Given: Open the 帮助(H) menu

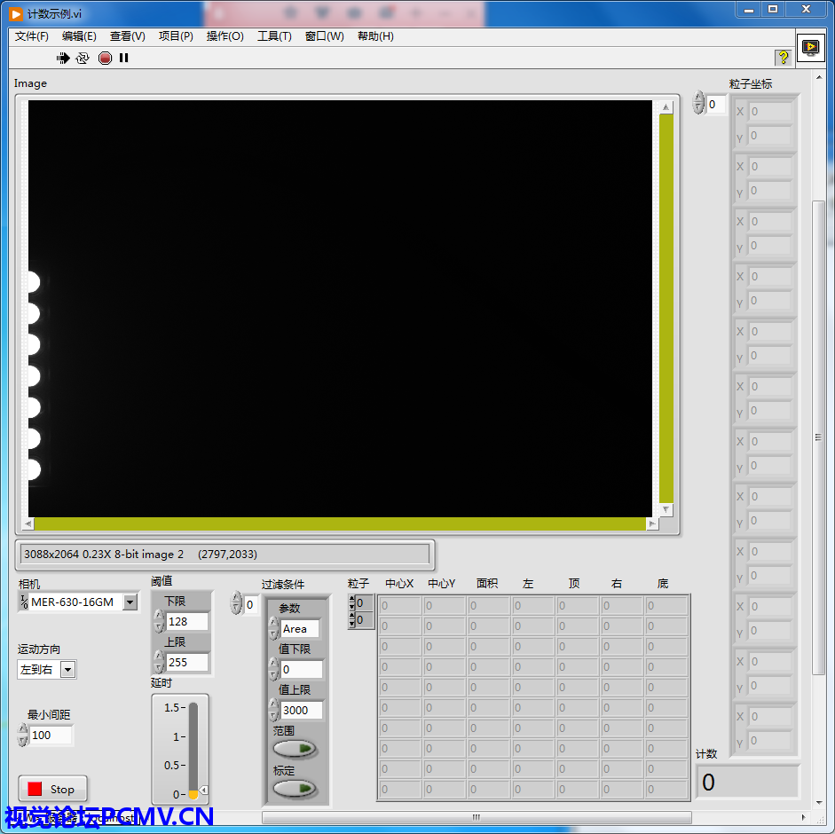Looking at the screenshot, I should (x=375, y=36).
